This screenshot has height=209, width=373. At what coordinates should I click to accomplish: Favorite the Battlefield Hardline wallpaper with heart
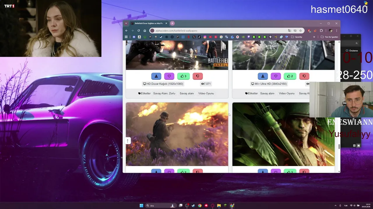pyautogui.click(x=169, y=76)
